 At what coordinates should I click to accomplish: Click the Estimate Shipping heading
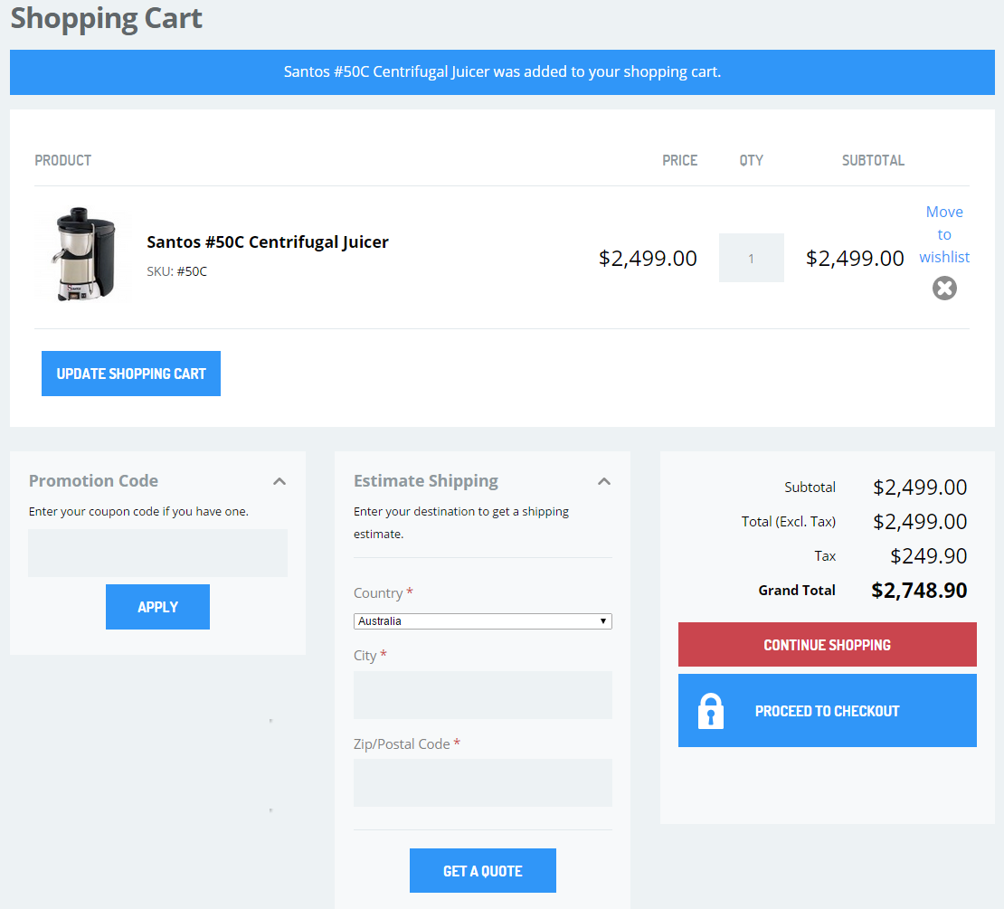(x=426, y=481)
